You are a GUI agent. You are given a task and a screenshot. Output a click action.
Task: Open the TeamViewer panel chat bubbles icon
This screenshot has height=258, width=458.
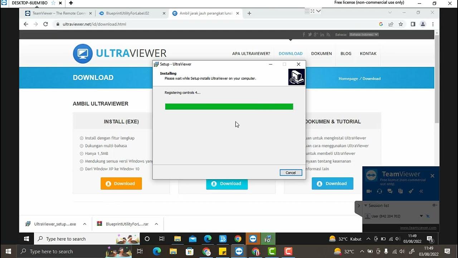coord(390,191)
